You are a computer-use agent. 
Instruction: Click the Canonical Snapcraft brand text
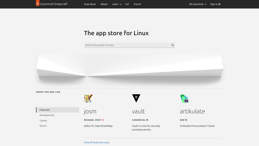pos(54,4)
